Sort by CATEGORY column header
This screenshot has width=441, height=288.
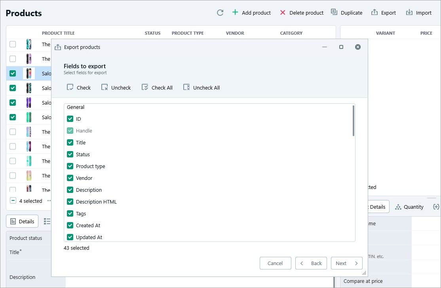pyautogui.click(x=291, y=33)
